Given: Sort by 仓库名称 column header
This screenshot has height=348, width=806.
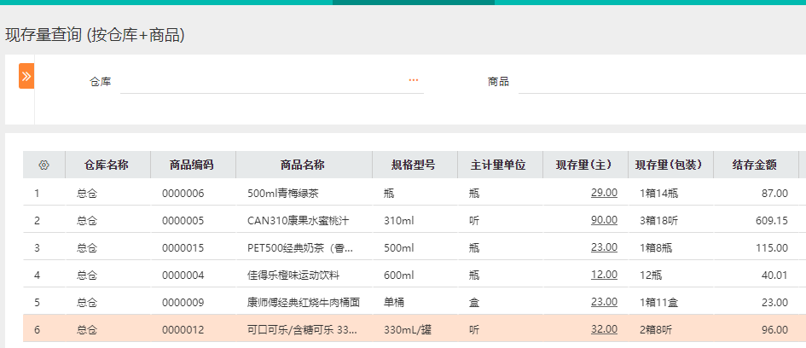Looking at the screenshot, I should tap(107, 165).
